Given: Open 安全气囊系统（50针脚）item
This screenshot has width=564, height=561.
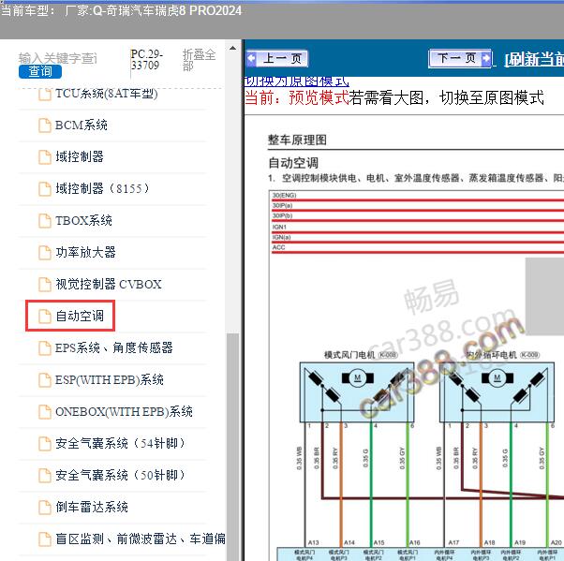Looking at the screenshot, I should [120, 476].
